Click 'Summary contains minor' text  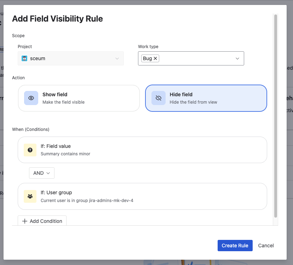[x=65, y=154]
